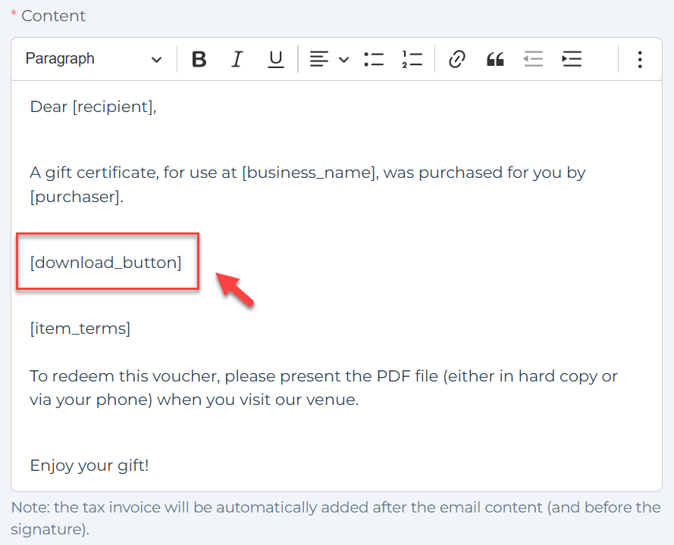Click the insert link icon
Screen dimensions: 674x545
pyautogui.click(x=456, y=59)
